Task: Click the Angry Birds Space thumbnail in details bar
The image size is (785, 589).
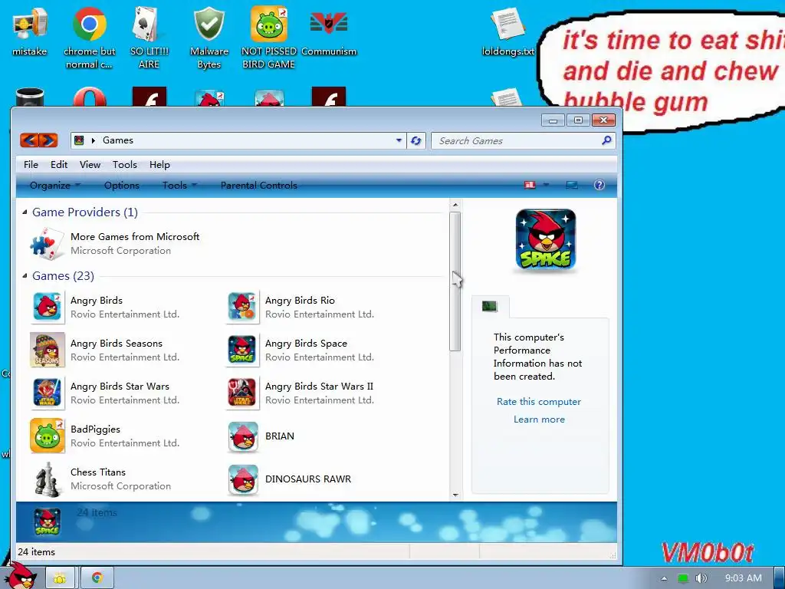Action: pos(47,522)
